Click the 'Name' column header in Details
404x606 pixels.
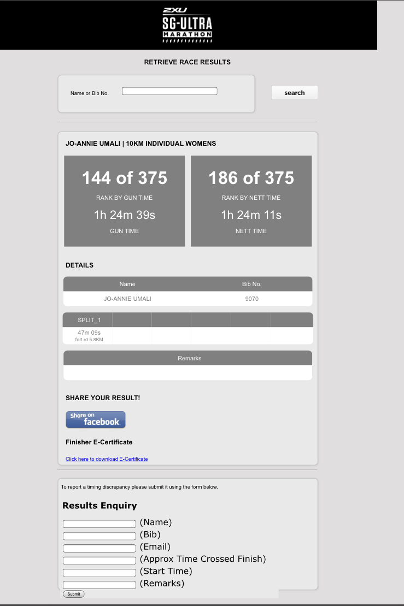point(127,284)
